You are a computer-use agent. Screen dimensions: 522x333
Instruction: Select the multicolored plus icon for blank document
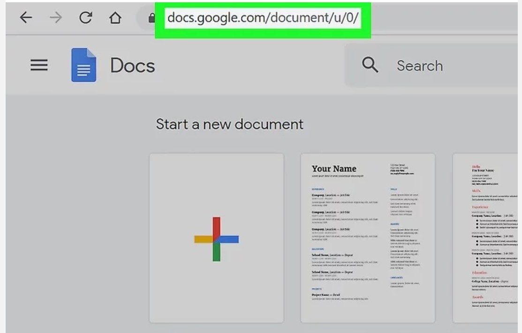pos(217,240)
